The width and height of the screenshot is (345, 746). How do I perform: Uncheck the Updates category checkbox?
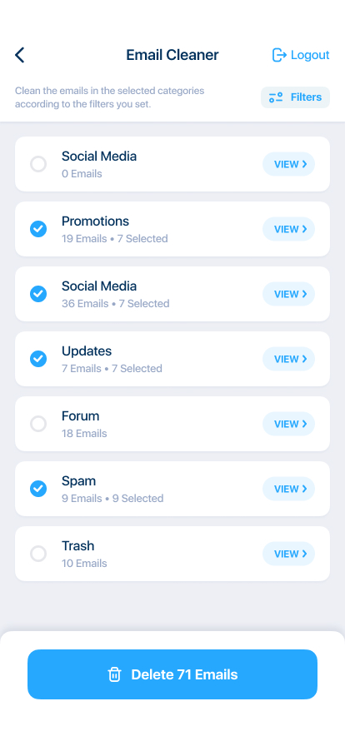[x=38, y=359]
